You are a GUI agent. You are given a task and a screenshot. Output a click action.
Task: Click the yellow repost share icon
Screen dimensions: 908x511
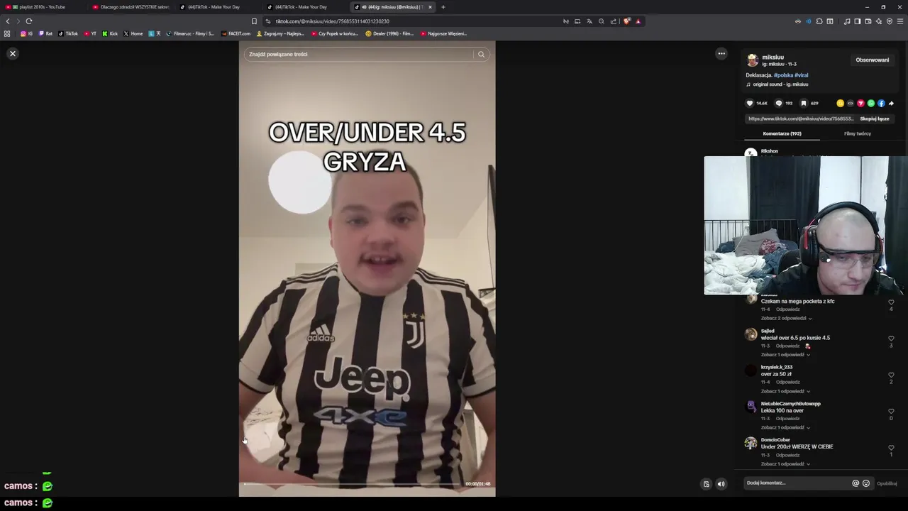point(840,103)
